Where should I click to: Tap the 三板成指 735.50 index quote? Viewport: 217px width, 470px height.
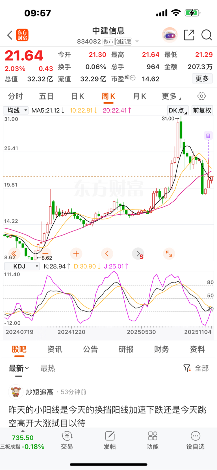(23, 442)
